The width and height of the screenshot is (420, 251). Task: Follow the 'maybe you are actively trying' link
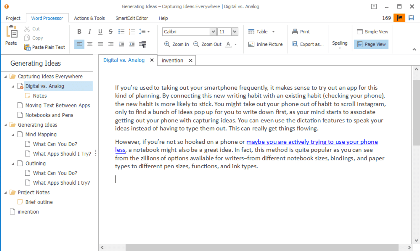pyautogui.click(x=312, y=142)
